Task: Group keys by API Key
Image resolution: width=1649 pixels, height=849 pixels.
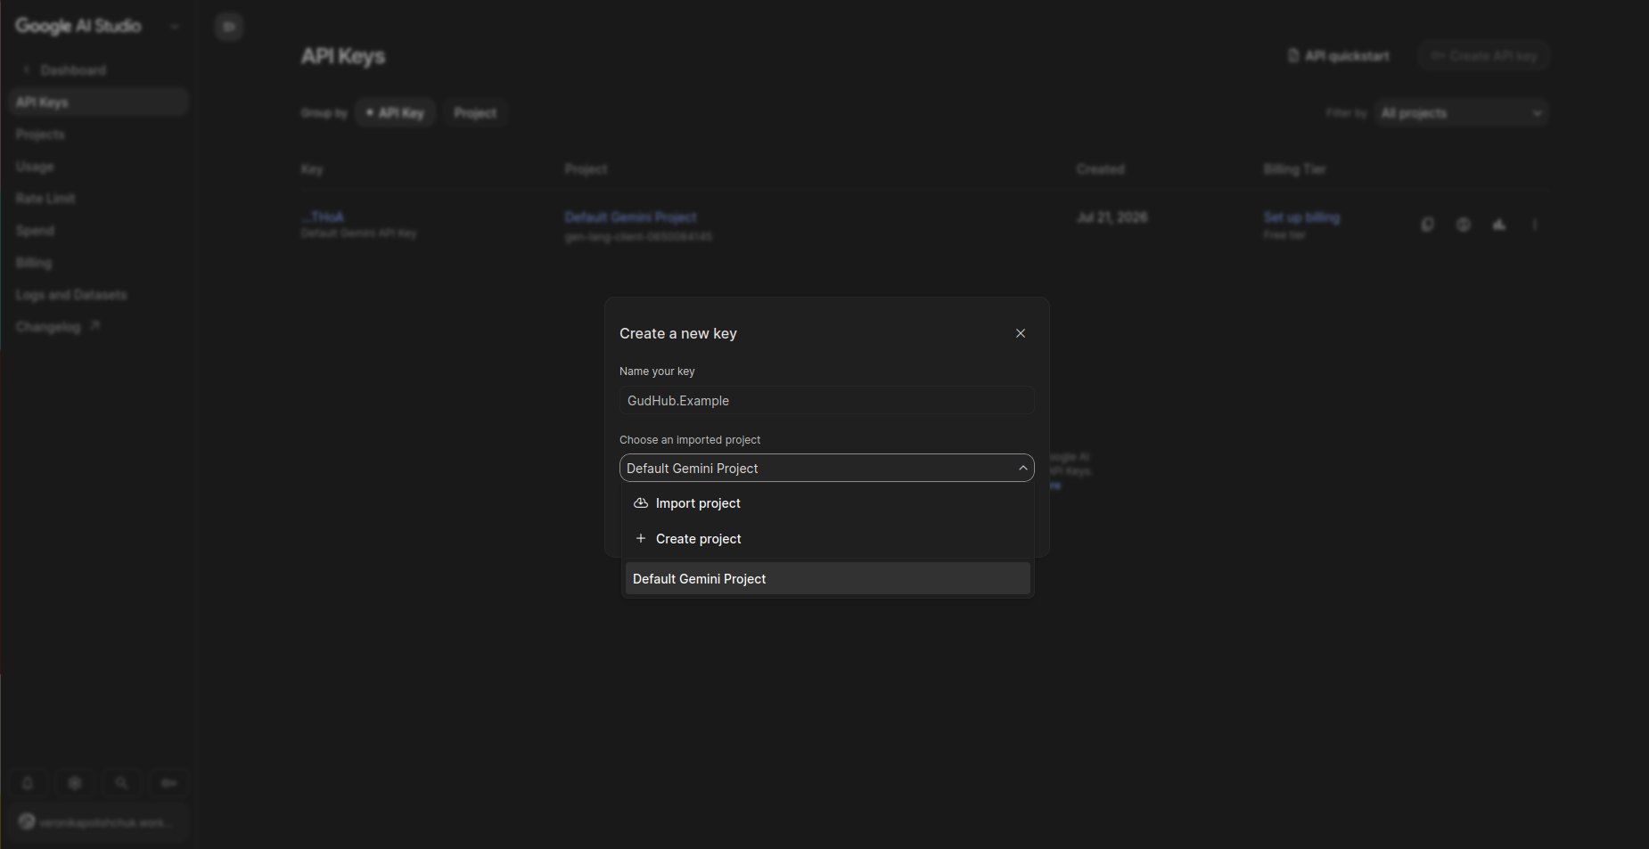Action: tap(395, 113)
